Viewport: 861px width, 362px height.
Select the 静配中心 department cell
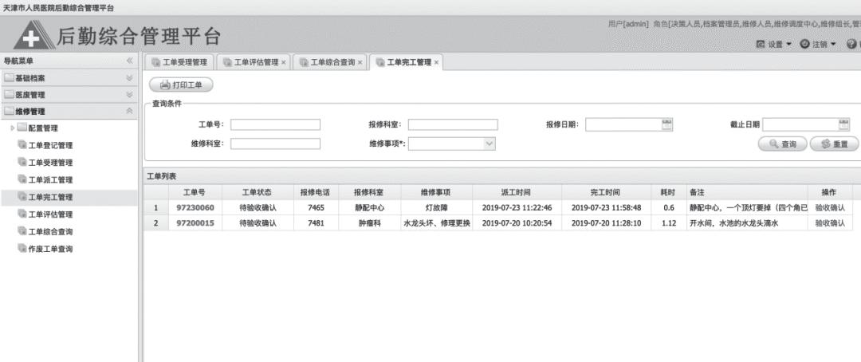pyautogui.click(x=368, y=207)
